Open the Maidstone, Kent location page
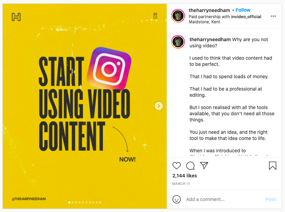Screen dimensions: 285x212 click(204, 22)
